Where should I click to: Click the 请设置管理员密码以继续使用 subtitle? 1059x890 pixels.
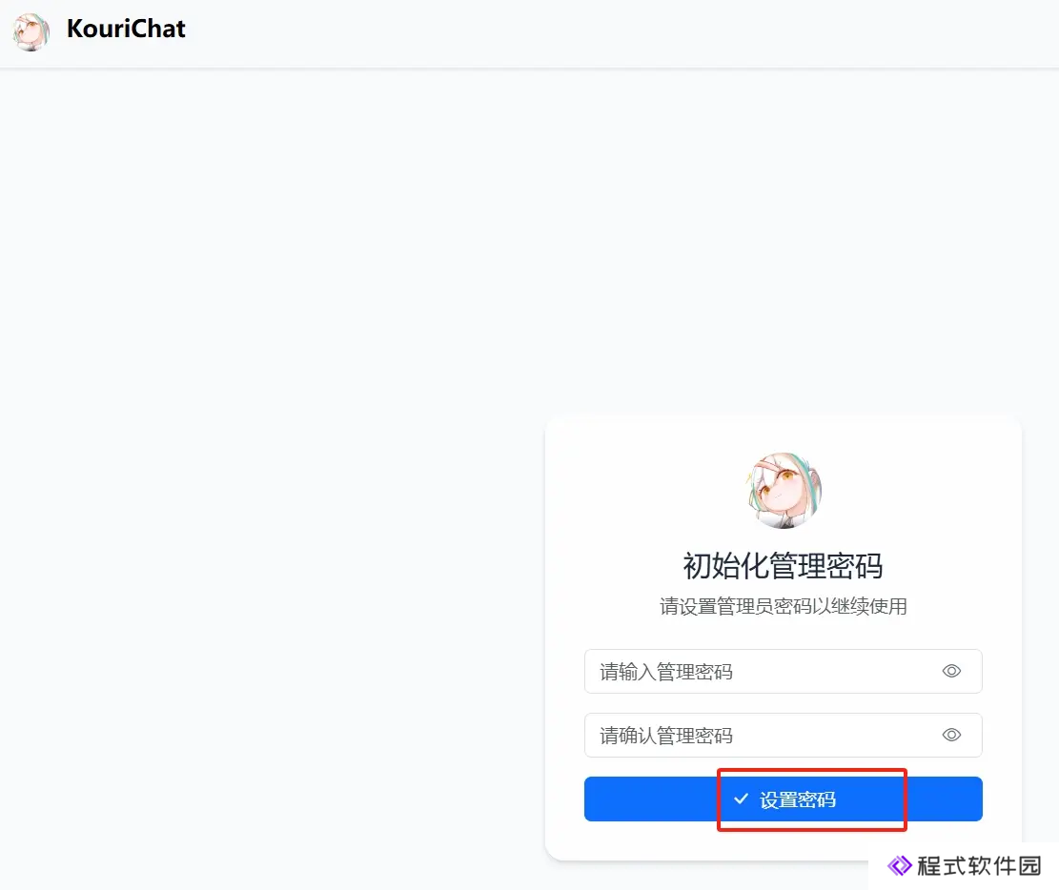[x=783, y=606]
